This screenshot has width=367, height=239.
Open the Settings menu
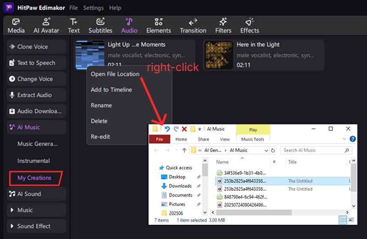[94, 8]
